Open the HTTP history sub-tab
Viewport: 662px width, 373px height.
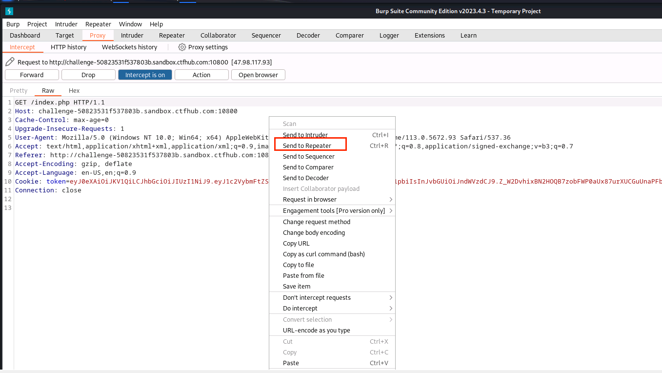pyautogui.click(x=68, y=47)
